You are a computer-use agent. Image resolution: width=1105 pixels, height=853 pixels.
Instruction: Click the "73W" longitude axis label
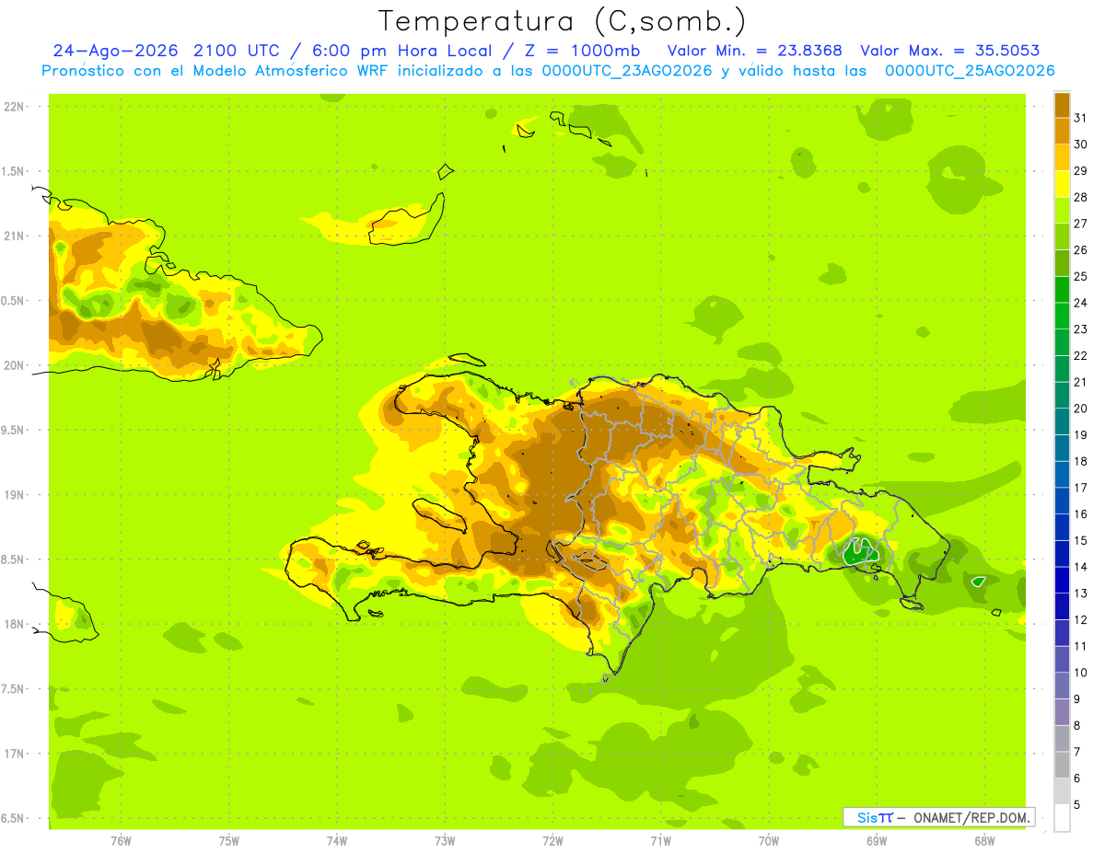445,841
